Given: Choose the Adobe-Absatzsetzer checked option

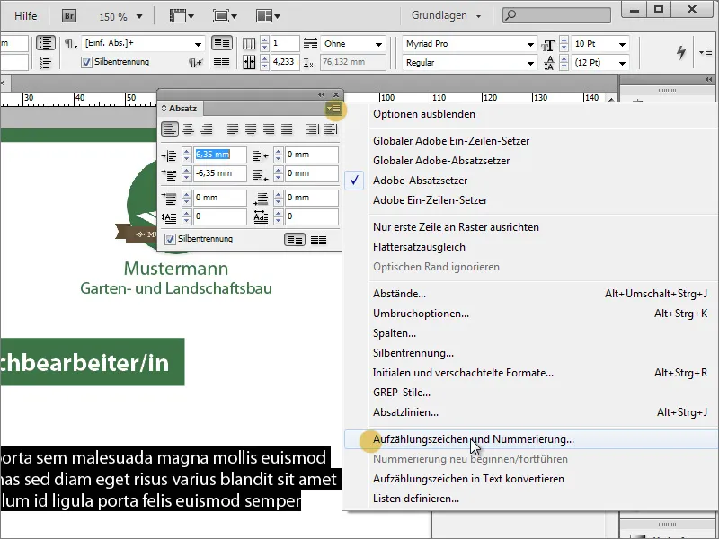Looking at the screenshot, I should [420, 181].
